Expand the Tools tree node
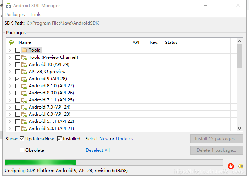Viewport: 249px width, 178px height. (10, 51)
